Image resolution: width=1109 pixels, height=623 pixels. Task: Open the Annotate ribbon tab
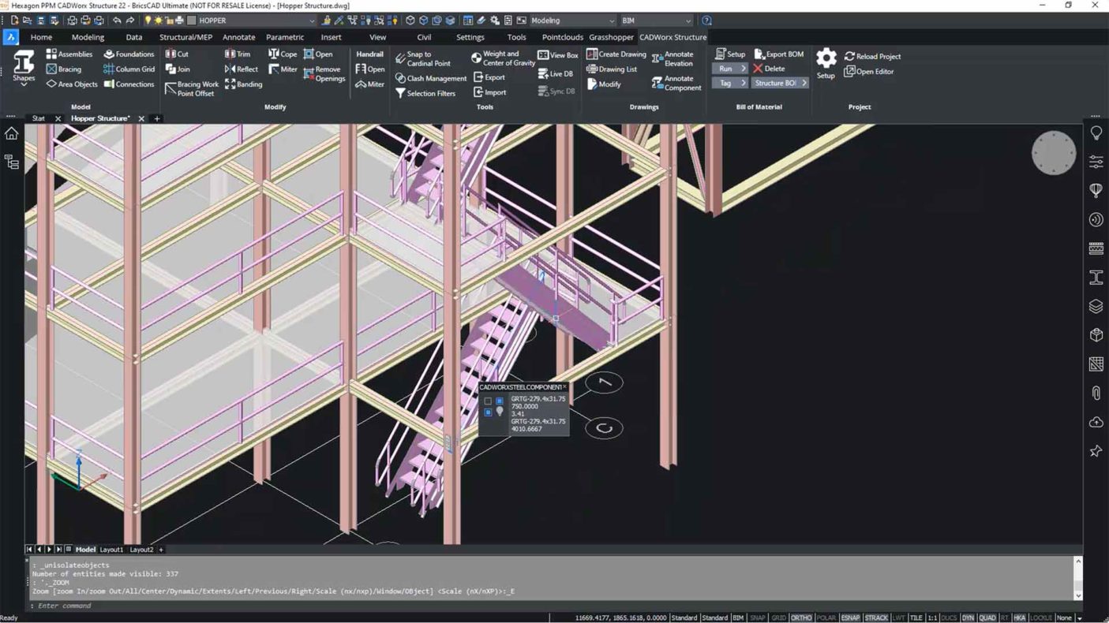[x=238, y=37]
